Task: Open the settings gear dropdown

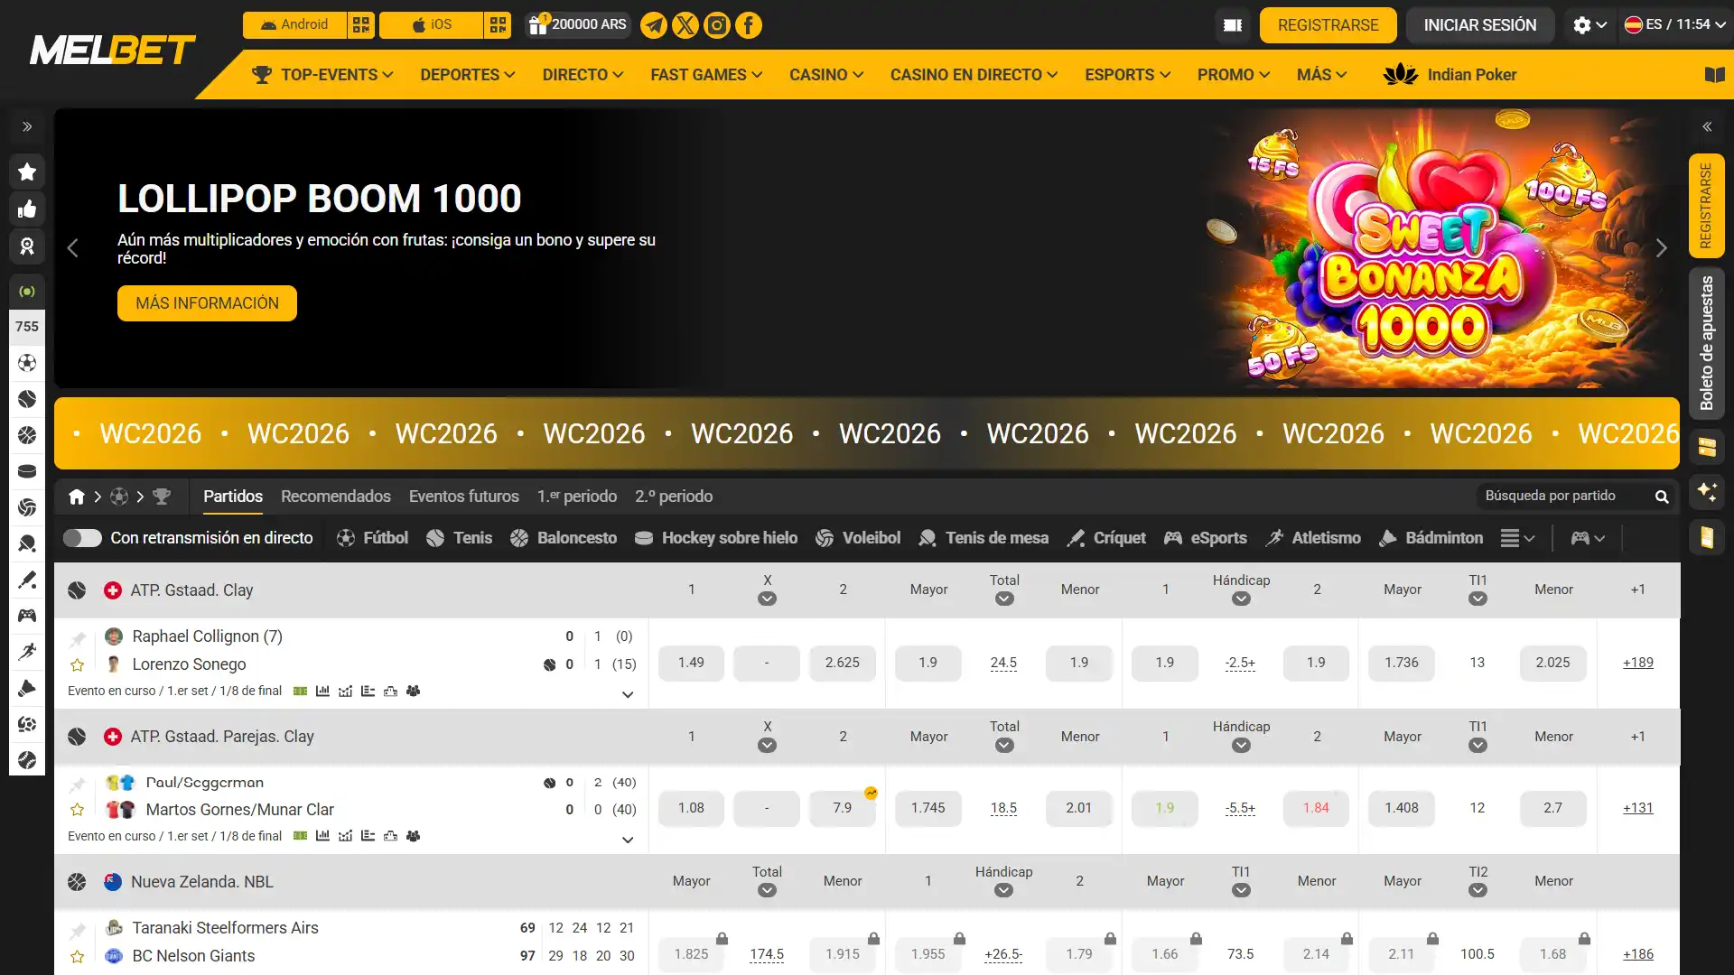Action: 1589,25
